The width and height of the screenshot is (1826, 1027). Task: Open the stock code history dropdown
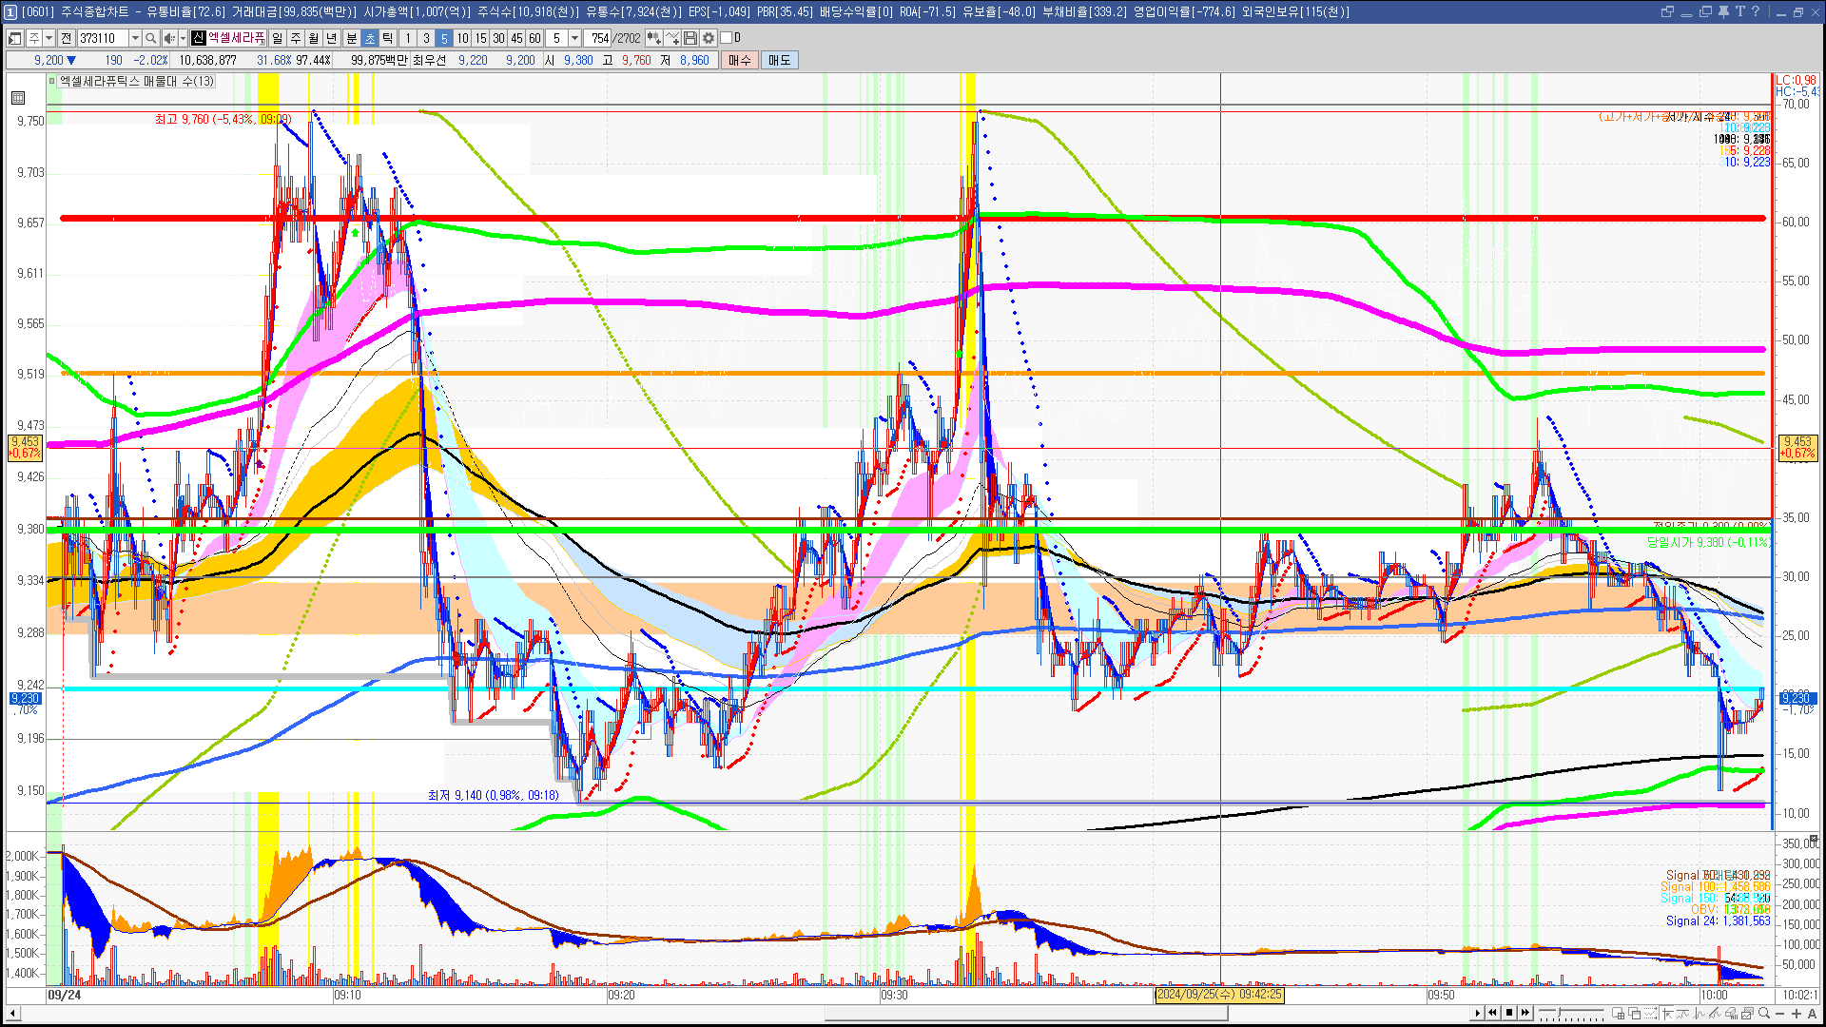[135, 38]
